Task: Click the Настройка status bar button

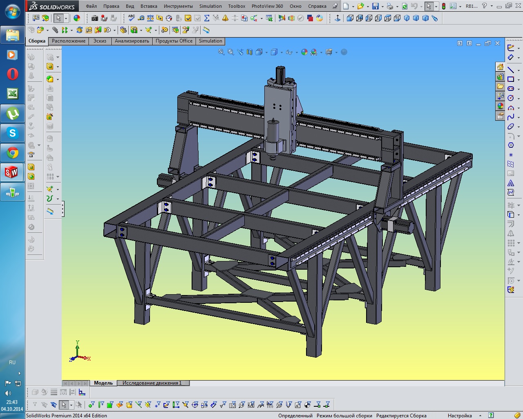Action: tap(460, 415)
